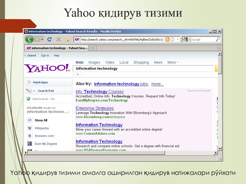Image resolution: width=246 pixels, height=184 pixels.
Task: Open the Information Technology result from CourseAdvisor.com
Action: (99, 125)
